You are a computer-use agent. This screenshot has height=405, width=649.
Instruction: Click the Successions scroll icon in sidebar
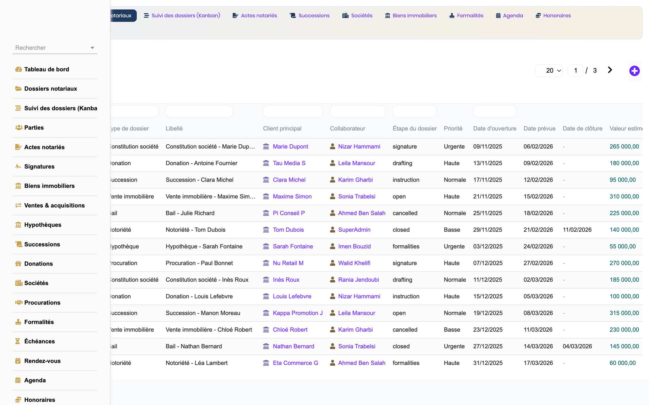pos(18,244)
